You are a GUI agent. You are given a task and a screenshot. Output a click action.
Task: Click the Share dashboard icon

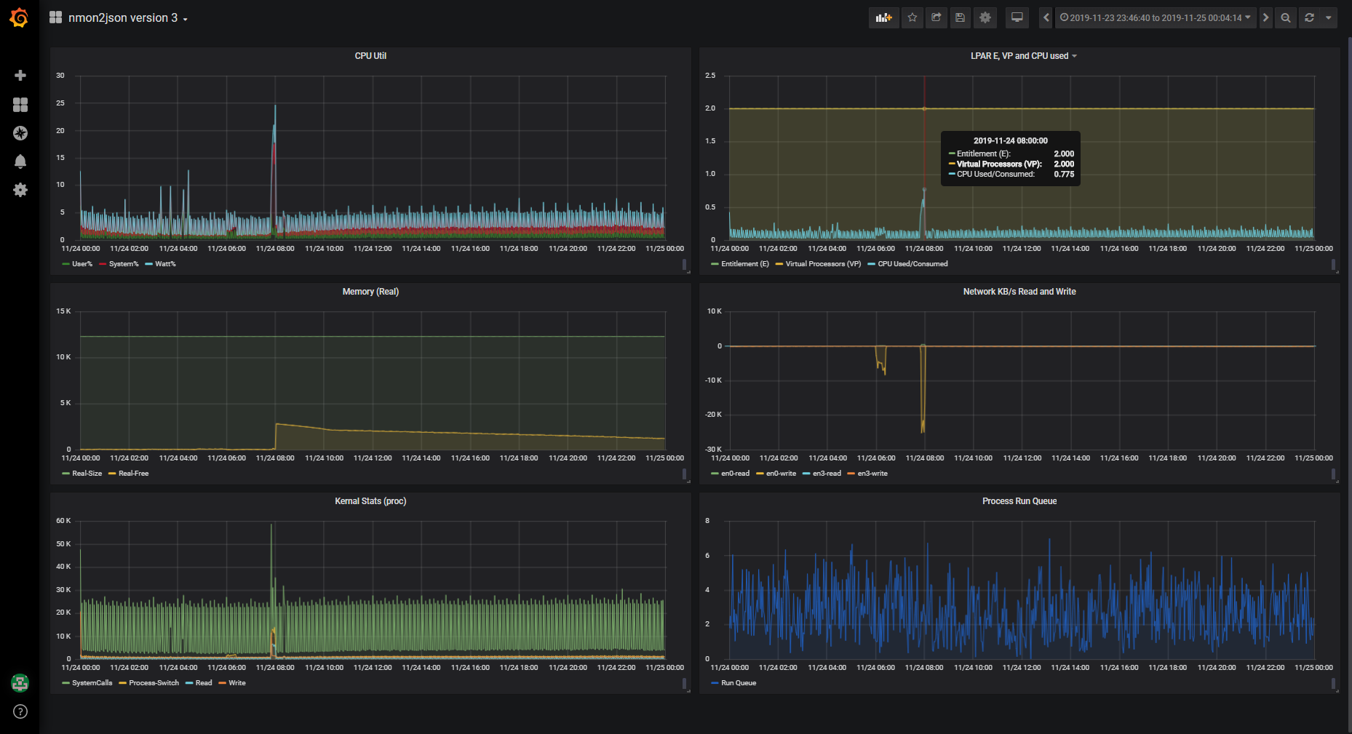[x=937, y=17]
